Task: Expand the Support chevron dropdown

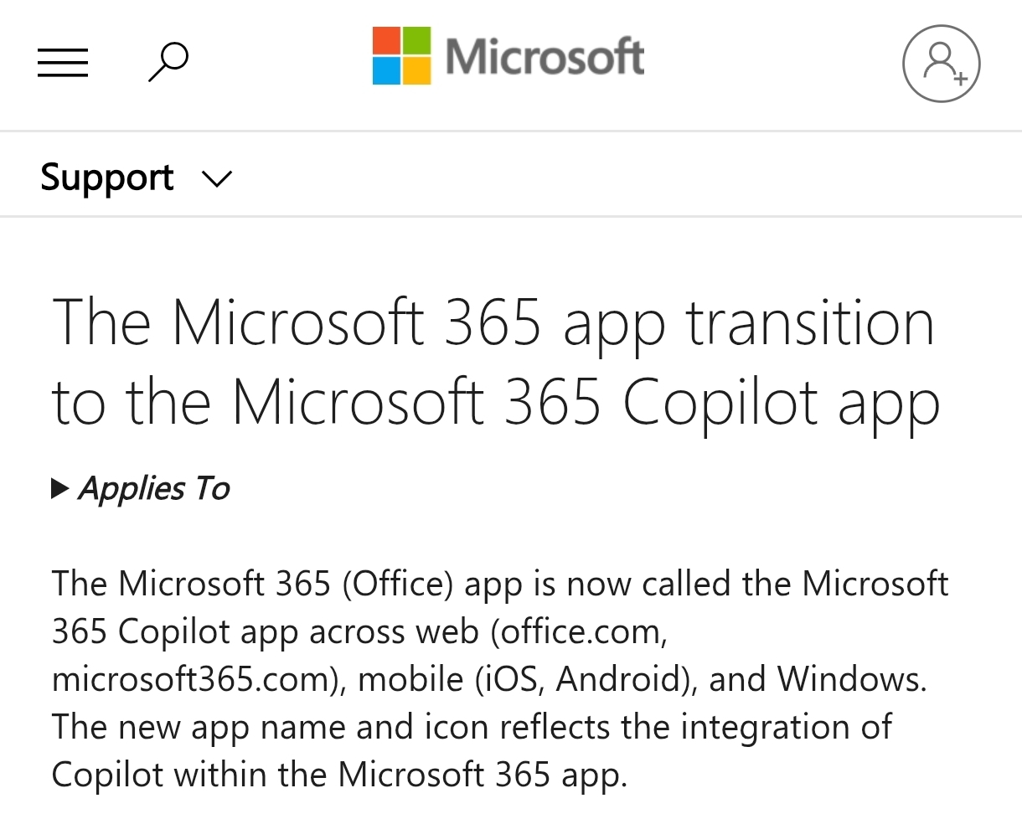Action: [217, 178]
